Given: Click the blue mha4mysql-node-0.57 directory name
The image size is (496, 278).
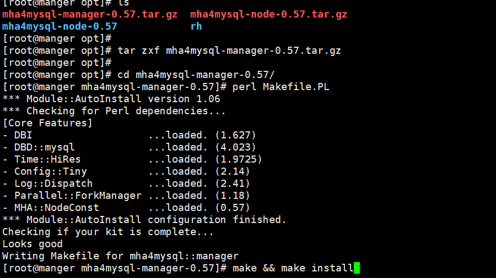Looking at the screenshot, I should [60, 26].
